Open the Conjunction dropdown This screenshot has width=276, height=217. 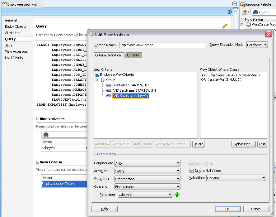click(x=147, y=163)
